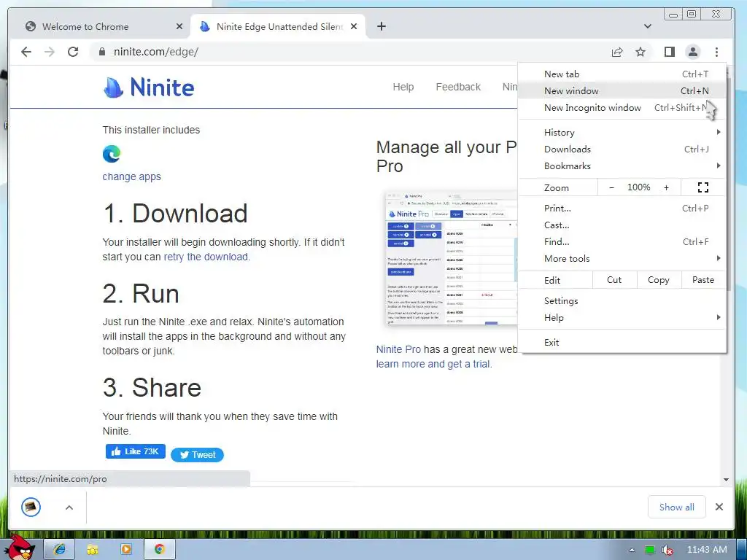
Task: Click the 11:43 AM taskbar clock
Action: coord(707,550)
